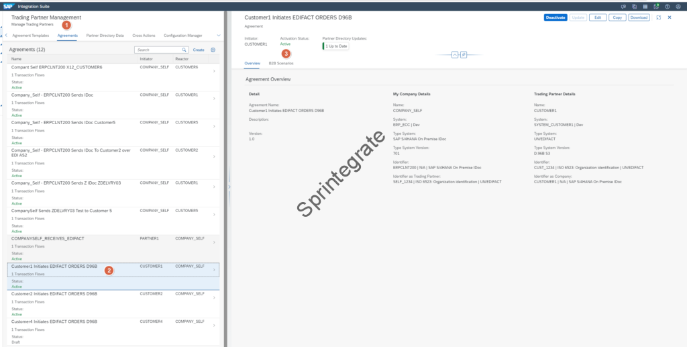Open the Partner Directory Data tab
This screenshot has height=347, width=687.
[105, 35]
